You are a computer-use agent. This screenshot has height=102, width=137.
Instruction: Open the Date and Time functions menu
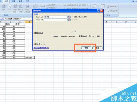(15, 8)
